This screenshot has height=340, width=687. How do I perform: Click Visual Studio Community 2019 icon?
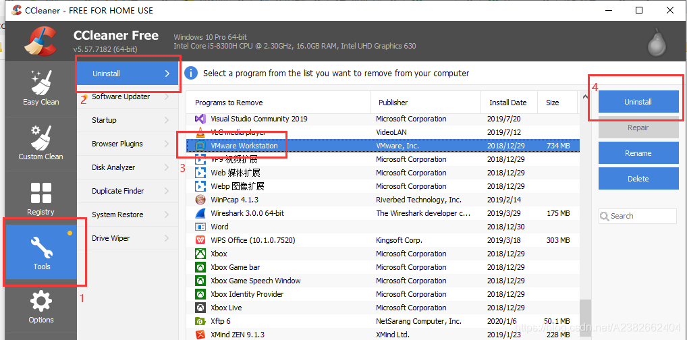pyautogui.click(x=200, y=119)
